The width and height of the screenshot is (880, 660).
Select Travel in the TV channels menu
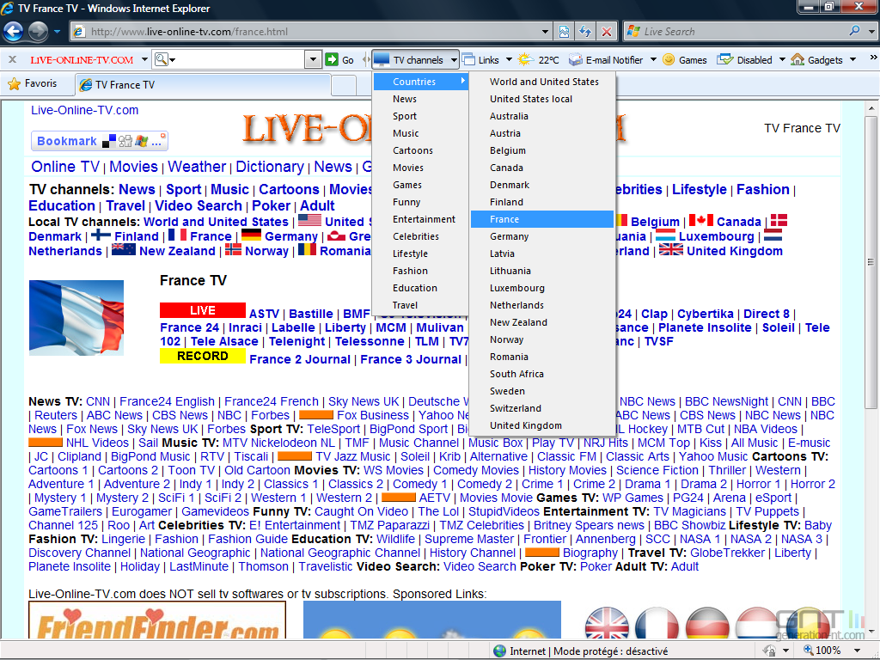pos(421,305)
